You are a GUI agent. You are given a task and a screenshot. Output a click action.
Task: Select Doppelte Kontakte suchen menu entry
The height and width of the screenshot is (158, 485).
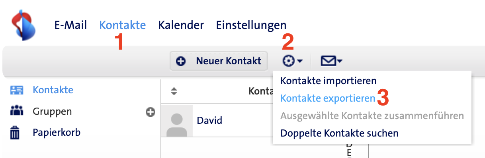point(339,133)
